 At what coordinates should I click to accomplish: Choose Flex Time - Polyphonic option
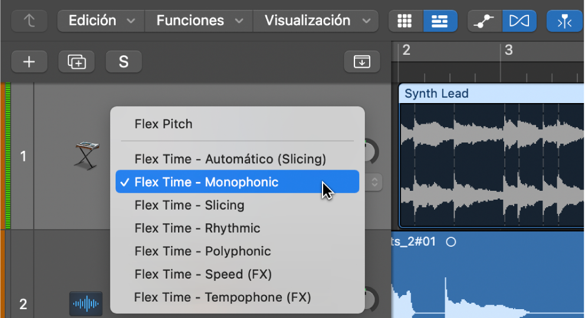point(202,251)
